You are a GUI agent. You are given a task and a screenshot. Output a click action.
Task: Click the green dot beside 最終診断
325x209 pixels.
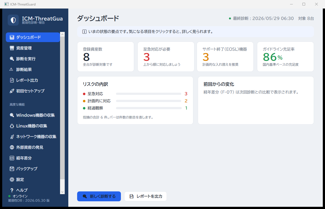point(230,18)
